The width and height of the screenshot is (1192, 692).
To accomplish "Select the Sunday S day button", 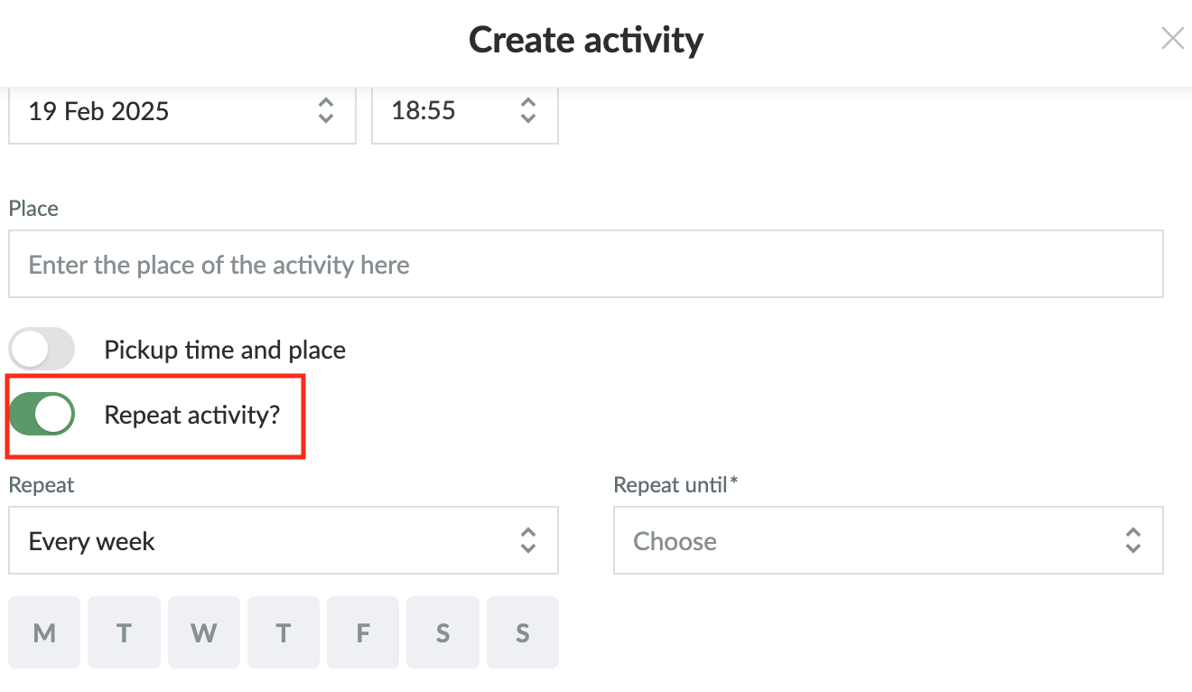I will tap(523, 632).
